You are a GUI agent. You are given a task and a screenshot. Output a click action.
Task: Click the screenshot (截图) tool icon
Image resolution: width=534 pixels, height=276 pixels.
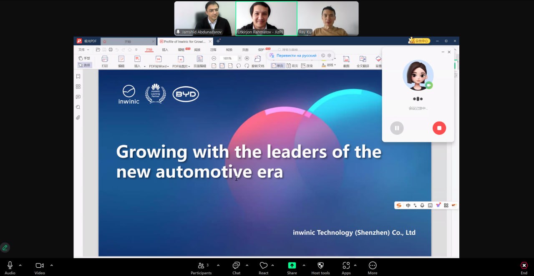pyautogui.click(x=346, y=60)
